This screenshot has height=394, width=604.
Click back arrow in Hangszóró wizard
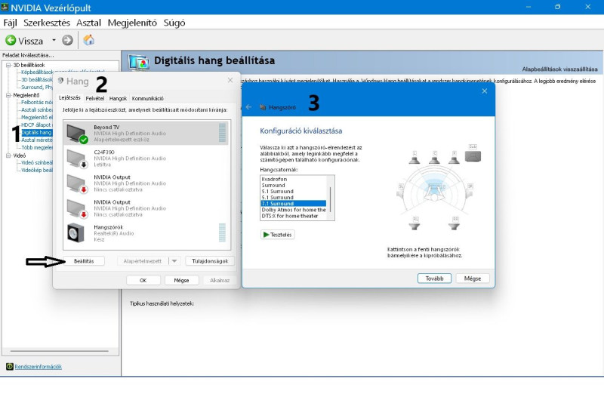pos(248,107)
